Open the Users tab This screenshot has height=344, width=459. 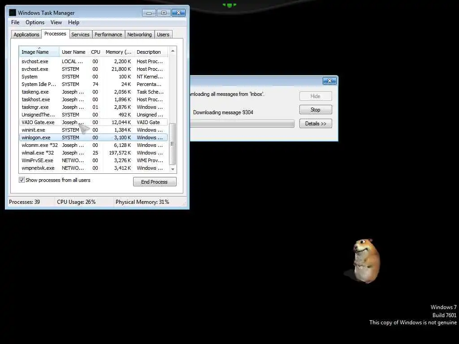[163, 34]
